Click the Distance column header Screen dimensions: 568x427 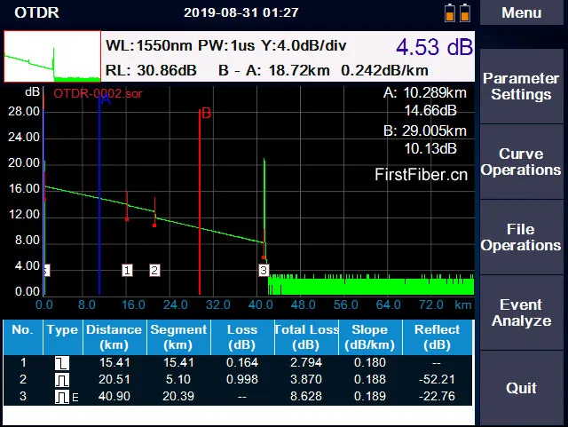(x=114, y=336)
